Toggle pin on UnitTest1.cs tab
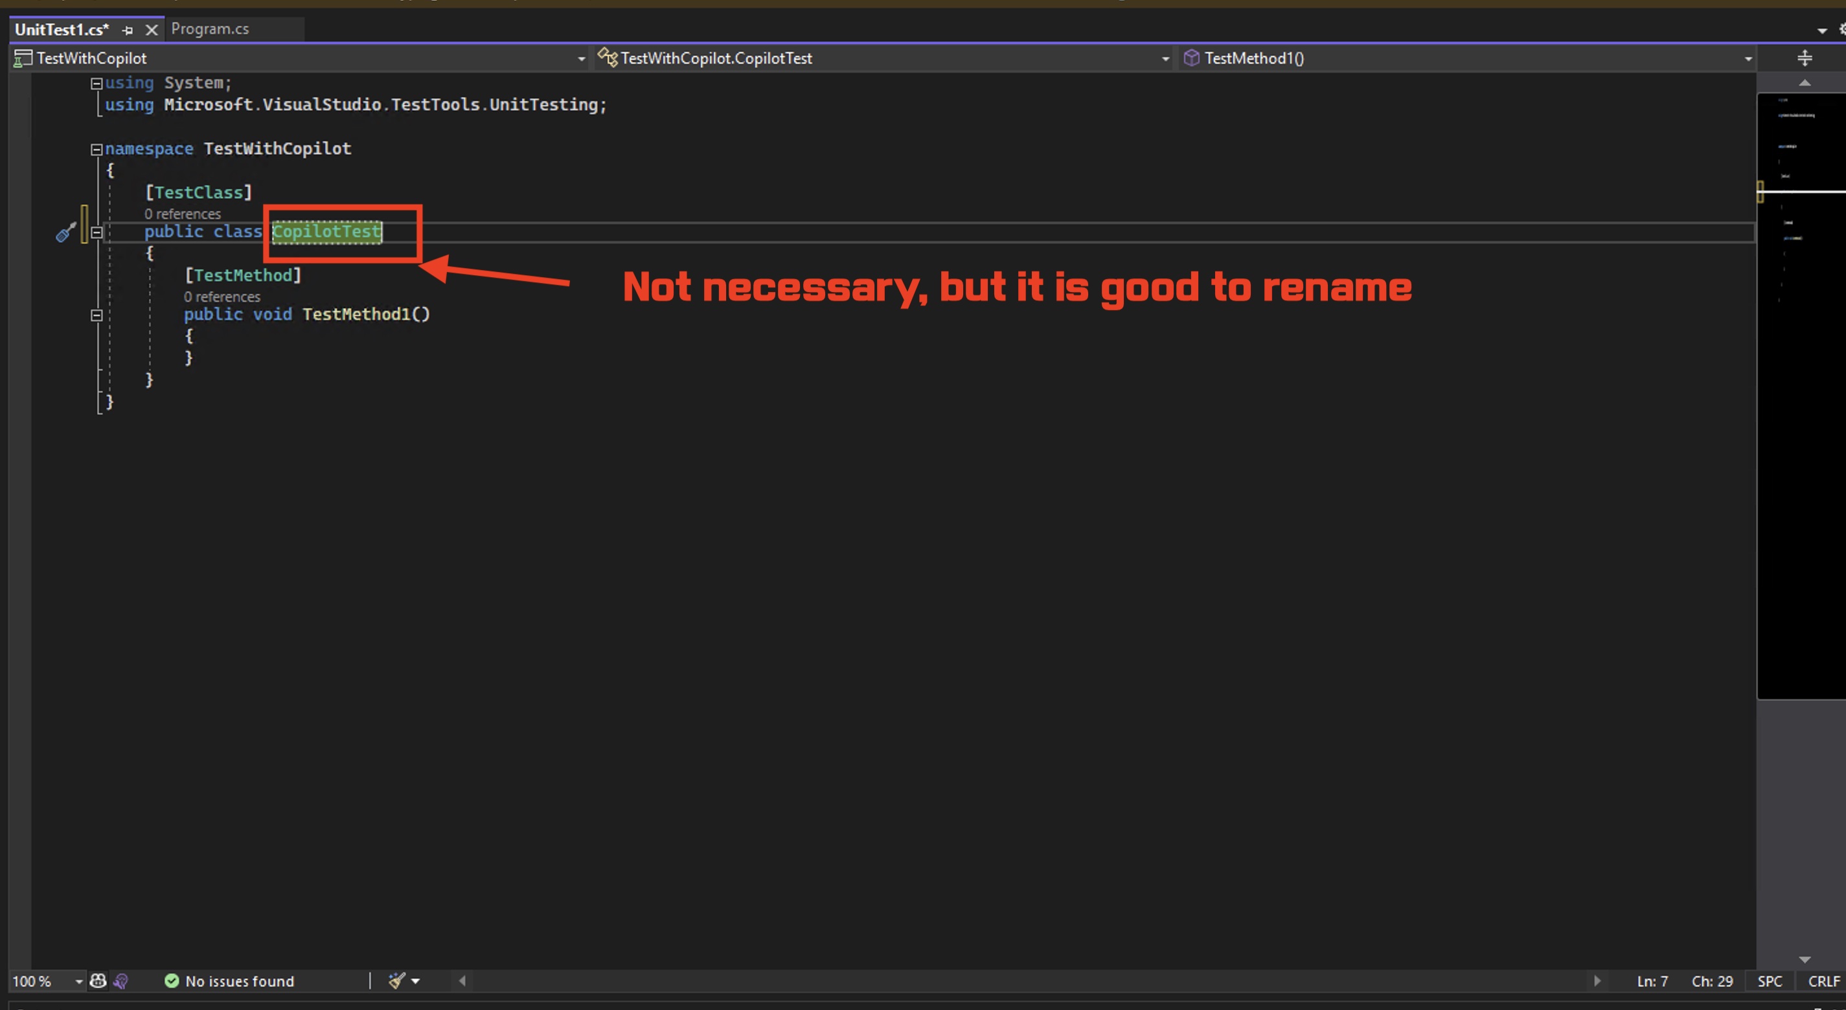This screenshot has width=1846, height=1010. point(128,30)
